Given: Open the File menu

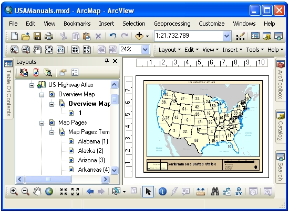Looking at the screenshot, I should pyautogui.click(x=13, y=24).
